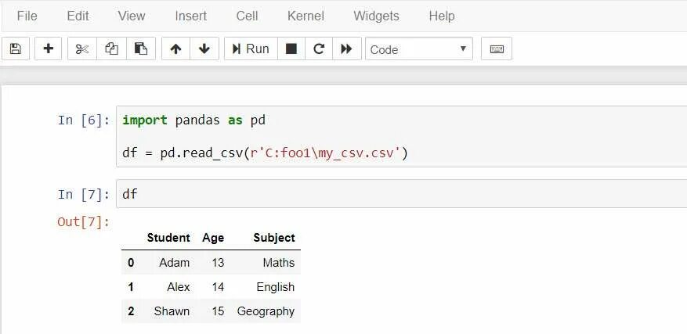Copy selected cells icon
The height and width of the screenshot is (334, 687).
(111, 48)
